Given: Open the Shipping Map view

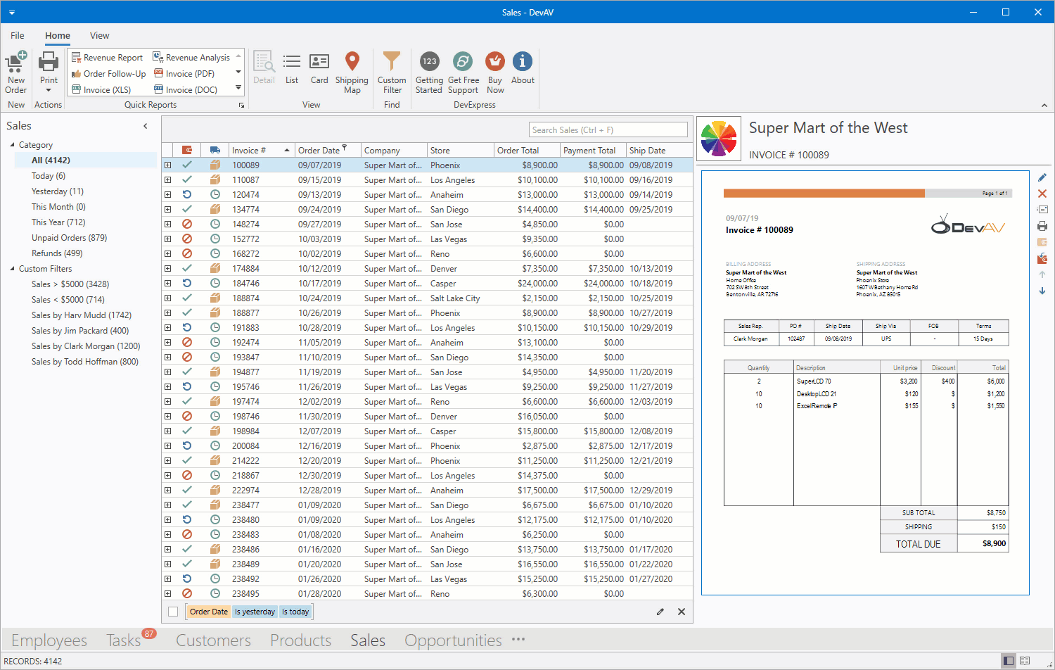Looking at the screenshot, I should coord(352,63).
